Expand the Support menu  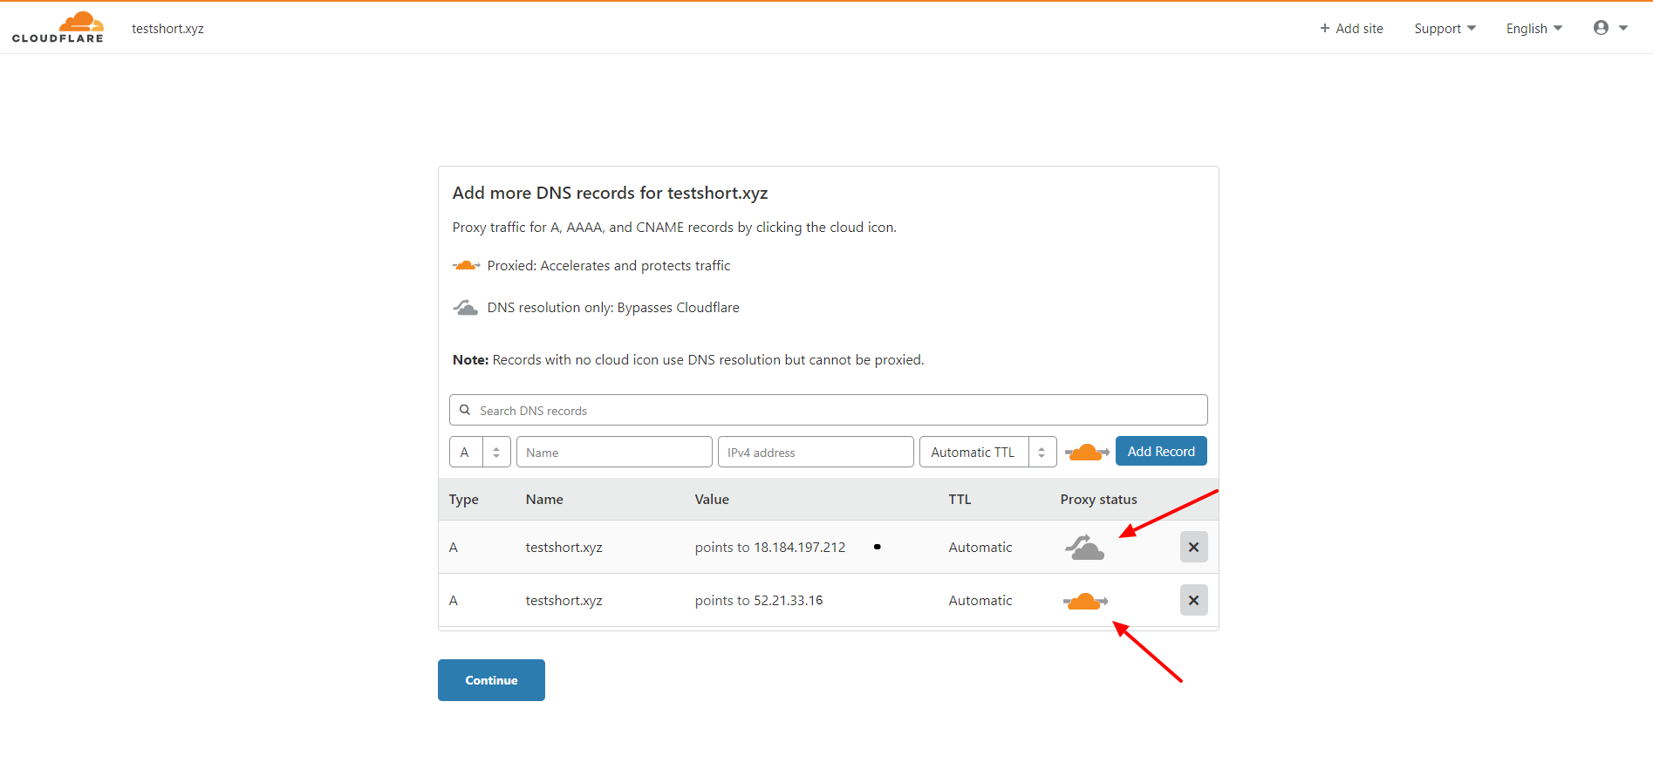pos(1445,29)
